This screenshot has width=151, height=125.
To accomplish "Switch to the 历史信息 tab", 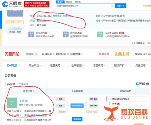I will [x=141, y=65].
